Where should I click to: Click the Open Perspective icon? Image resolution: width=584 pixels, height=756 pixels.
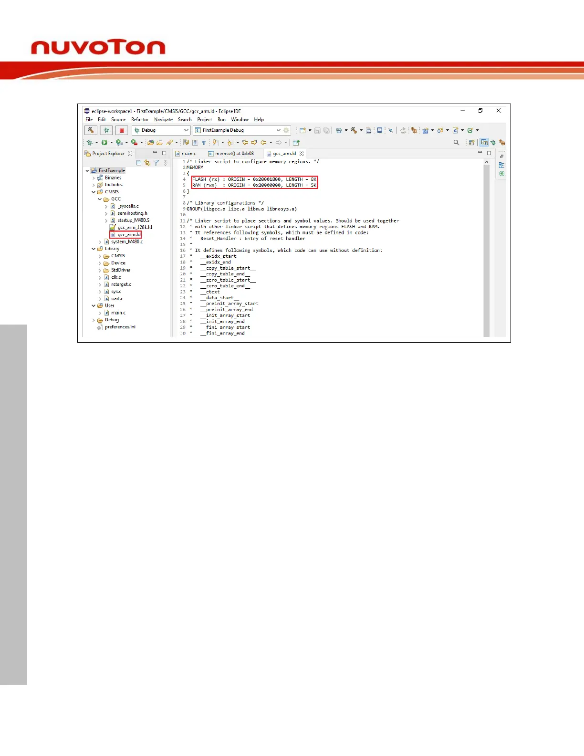pos(471,142)
